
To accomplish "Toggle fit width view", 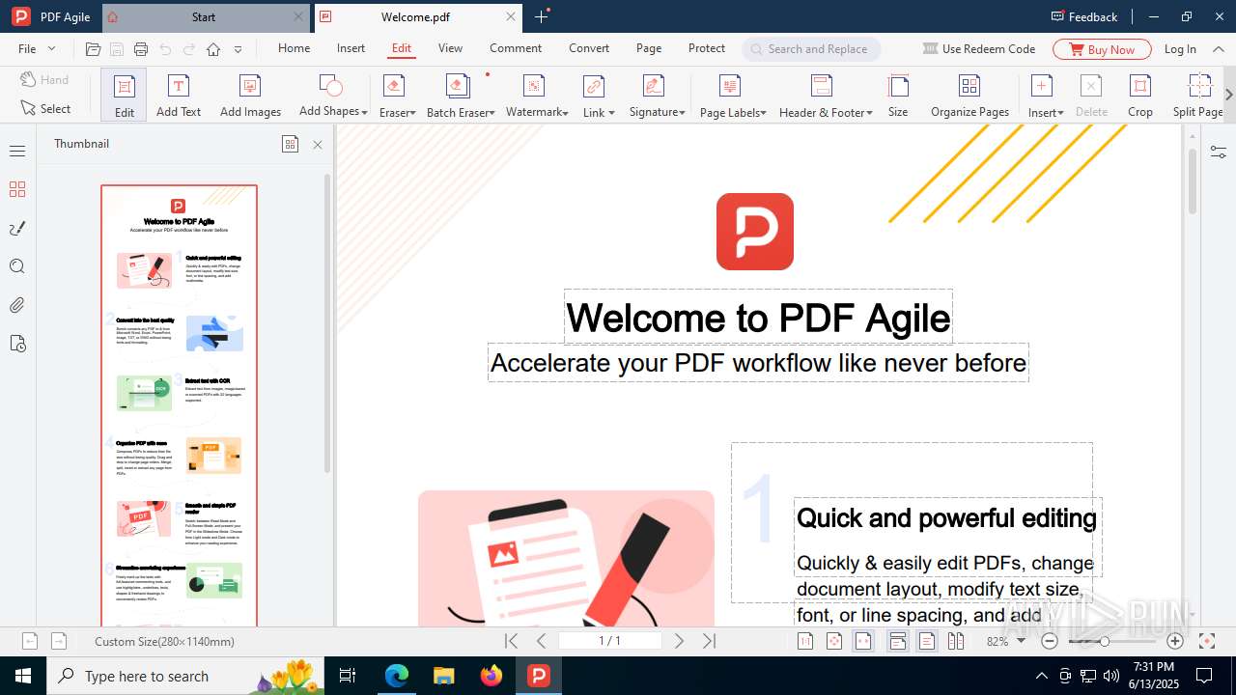I will [863, 641].
